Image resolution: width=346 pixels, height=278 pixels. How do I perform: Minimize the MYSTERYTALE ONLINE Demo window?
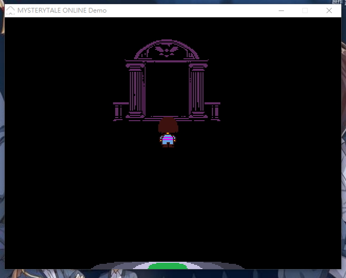[x=281, y=10]
